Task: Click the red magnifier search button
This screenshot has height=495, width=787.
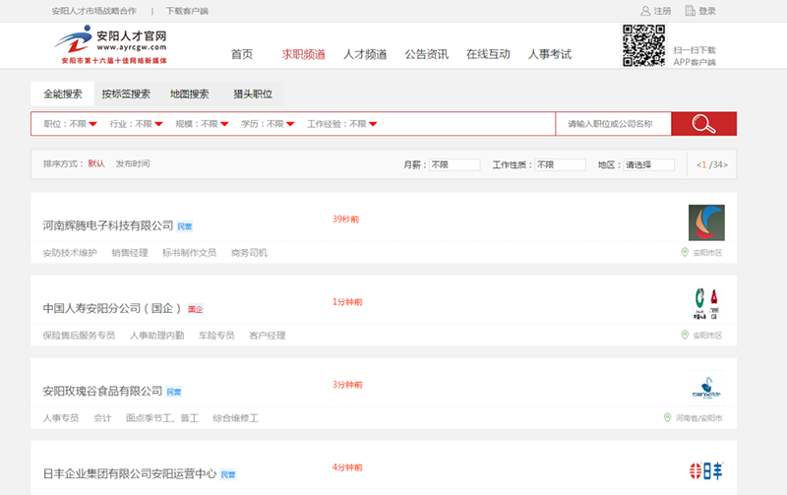Action: click(702, 124)
